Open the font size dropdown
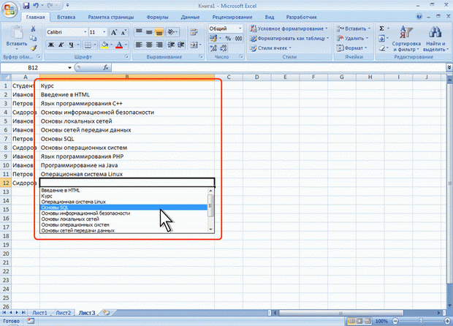Viewport: 453px width, 326px height. click(x=104, y=32)
